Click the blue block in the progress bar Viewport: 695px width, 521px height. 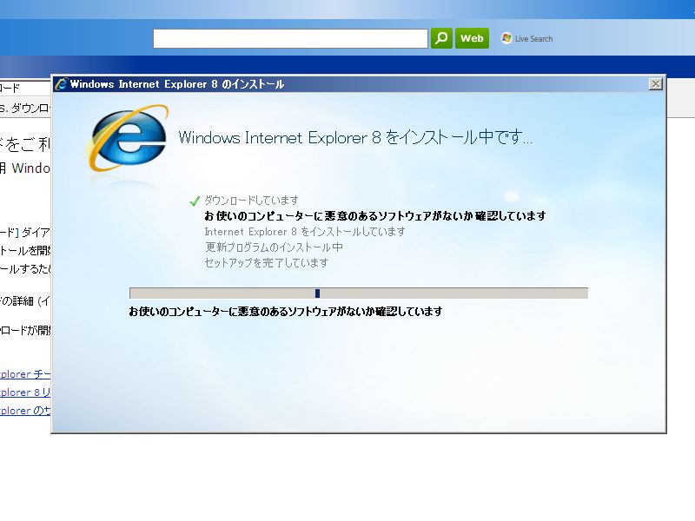tap(317, 293)
